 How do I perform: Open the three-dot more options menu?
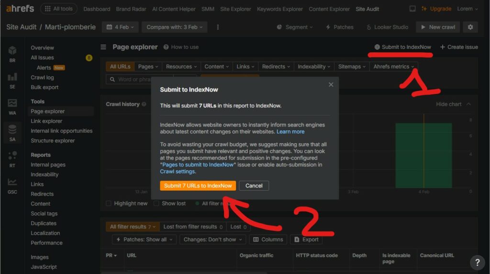coord(218,27)
